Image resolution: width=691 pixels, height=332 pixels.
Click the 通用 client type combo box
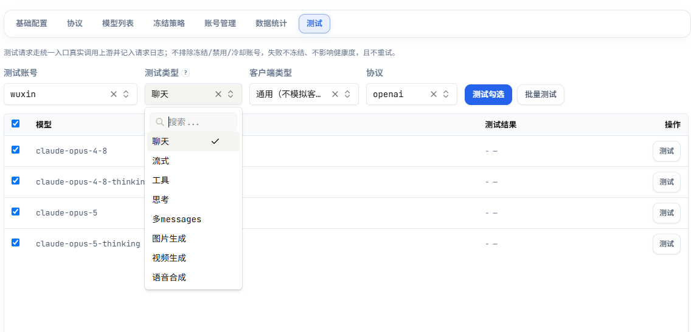click(x=304, y=94)
